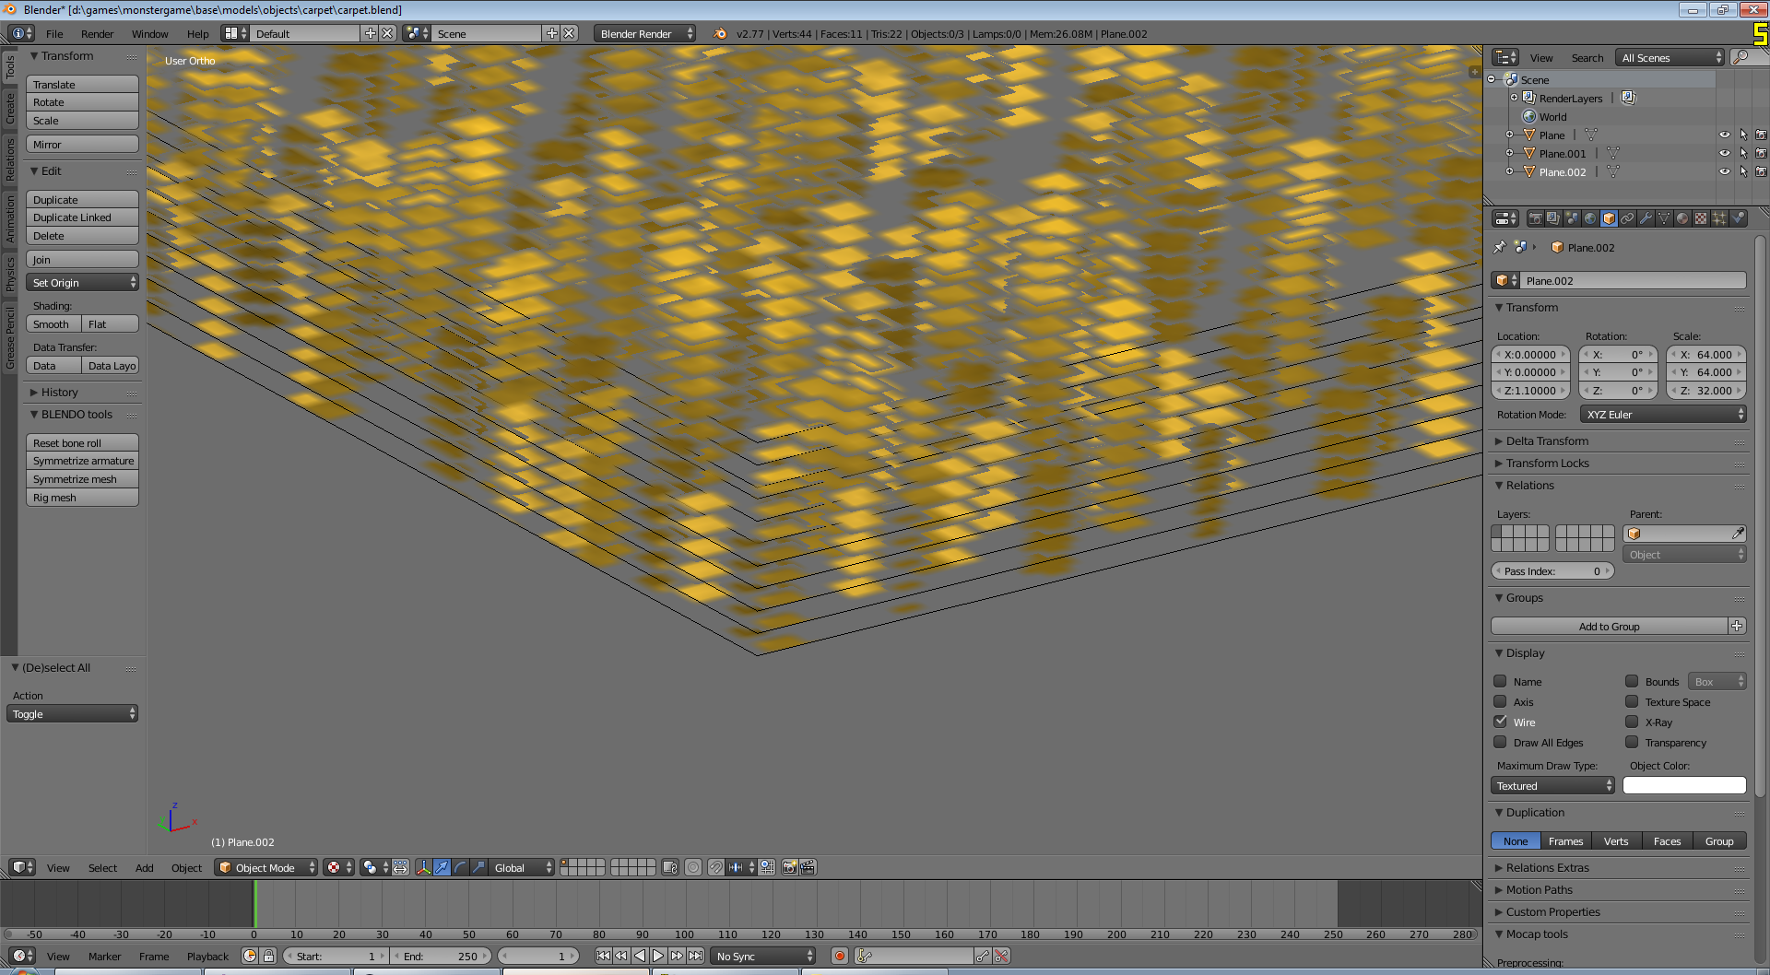Disable the Wire display checkbox
Viewport: 1770px width, 975px height.
1501,722
